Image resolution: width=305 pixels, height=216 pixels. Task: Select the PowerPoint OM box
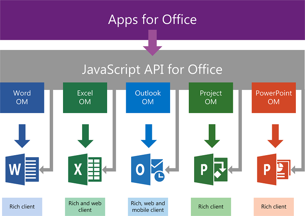[274, 98]
